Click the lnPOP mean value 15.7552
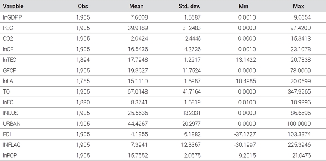 point(138,155)
